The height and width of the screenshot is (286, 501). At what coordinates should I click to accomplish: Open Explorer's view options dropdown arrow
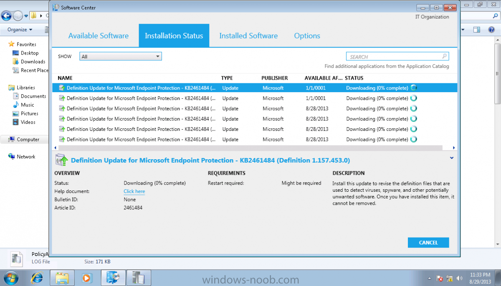463,30
